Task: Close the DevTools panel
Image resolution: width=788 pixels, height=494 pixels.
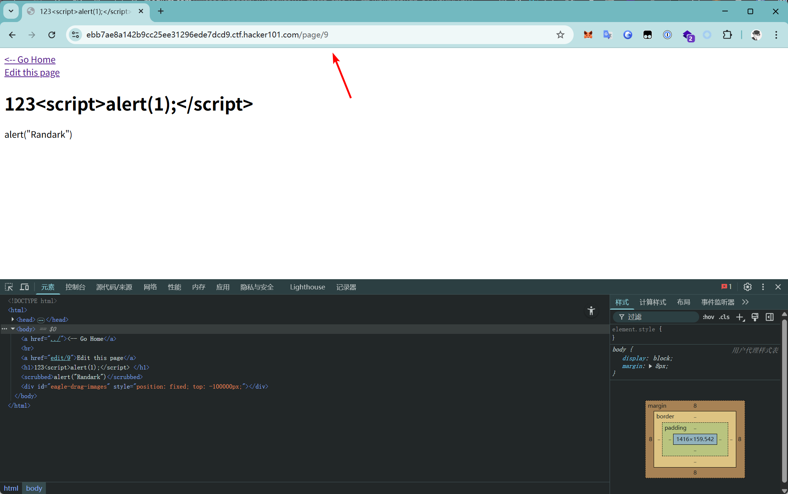Action: click(778, 287)
